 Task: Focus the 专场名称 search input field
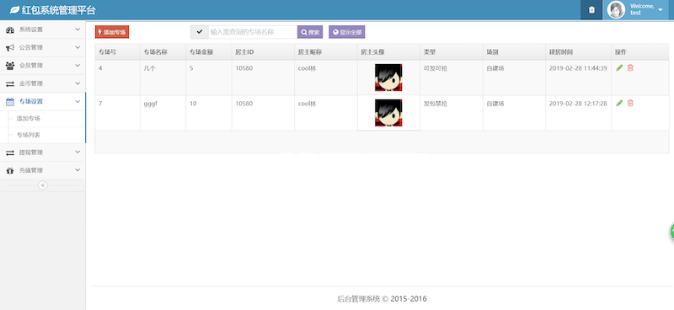(253, 32)
